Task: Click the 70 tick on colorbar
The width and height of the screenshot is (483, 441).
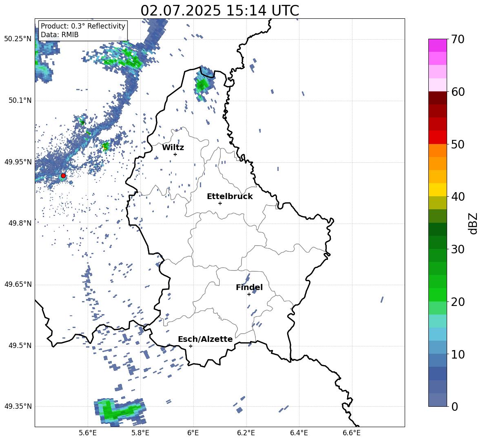Action: (x=458, y=39)
